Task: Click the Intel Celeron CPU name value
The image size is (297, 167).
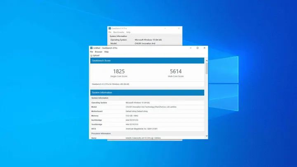Action: coord(143,138)
